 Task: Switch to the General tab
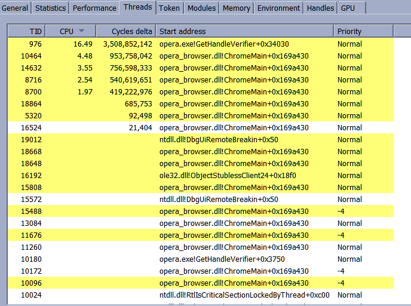coord(15,8)
